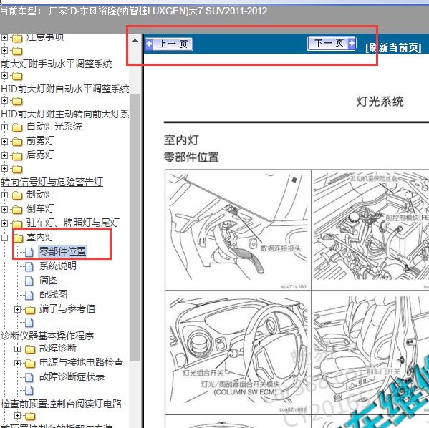Screen dimensions: 429x428
Task: Click the folder icon beside 电源与接地电路检查
Action: pos(30,364)
